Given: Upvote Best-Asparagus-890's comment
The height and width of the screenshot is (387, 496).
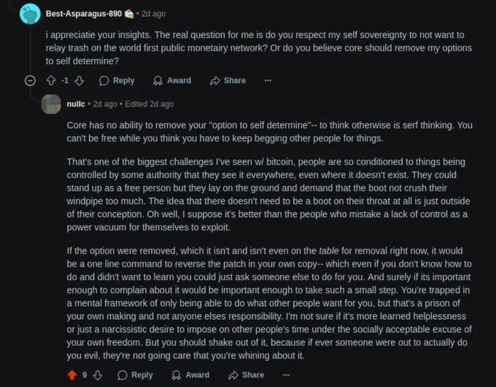Looking at the screenshot, I should pos(51,81).
